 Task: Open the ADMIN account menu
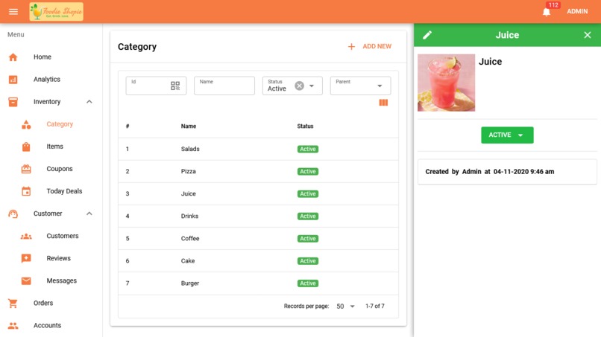tap(577, 11)
